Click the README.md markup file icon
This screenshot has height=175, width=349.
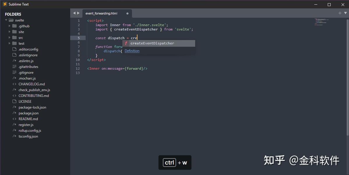(15, 119)
